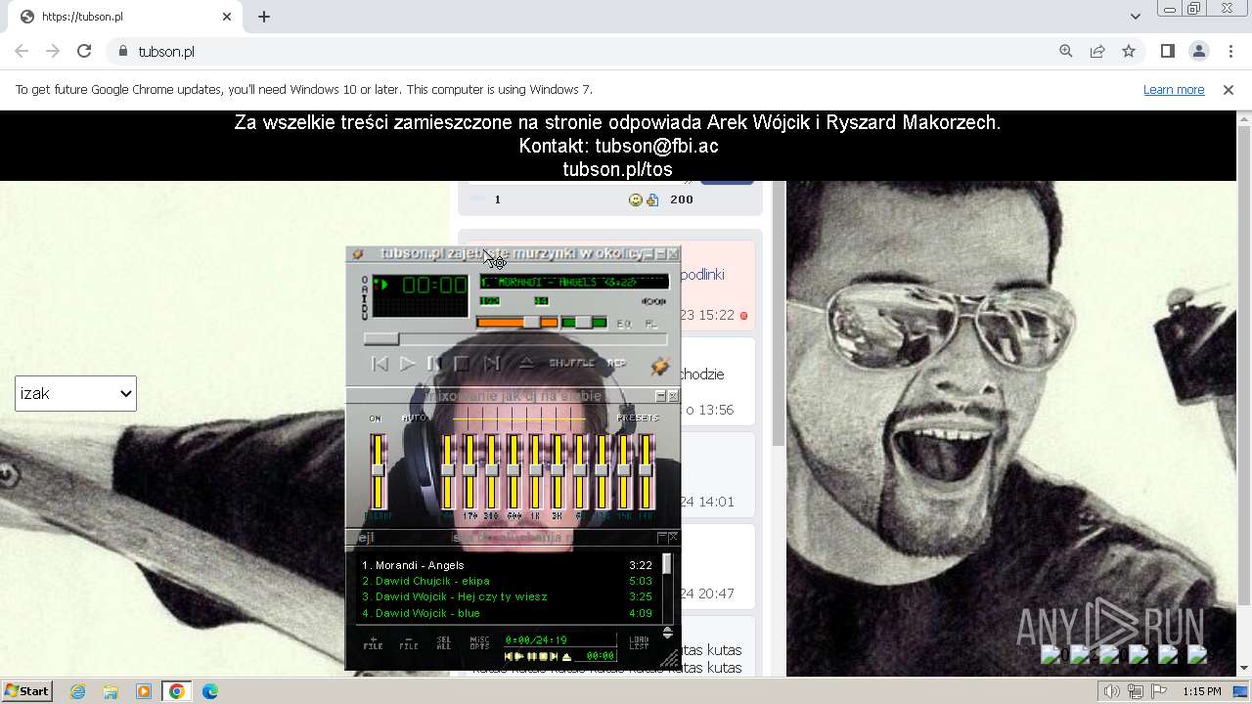Open Action Center flag icon in tray
The width and height of the screenshot is (1252, 704).
1159,691
